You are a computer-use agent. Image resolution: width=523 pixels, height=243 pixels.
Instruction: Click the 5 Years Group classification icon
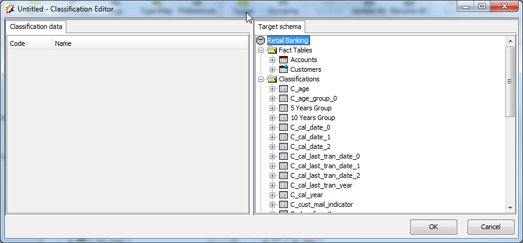pyautogui.click(x=284, y=108)
